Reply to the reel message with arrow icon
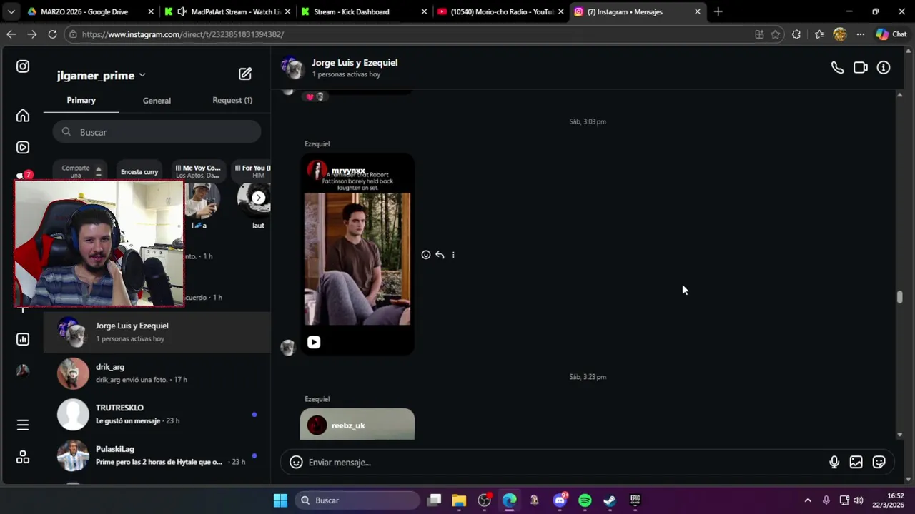Screen dimensions: 915x514 click(x=440, y=255)
